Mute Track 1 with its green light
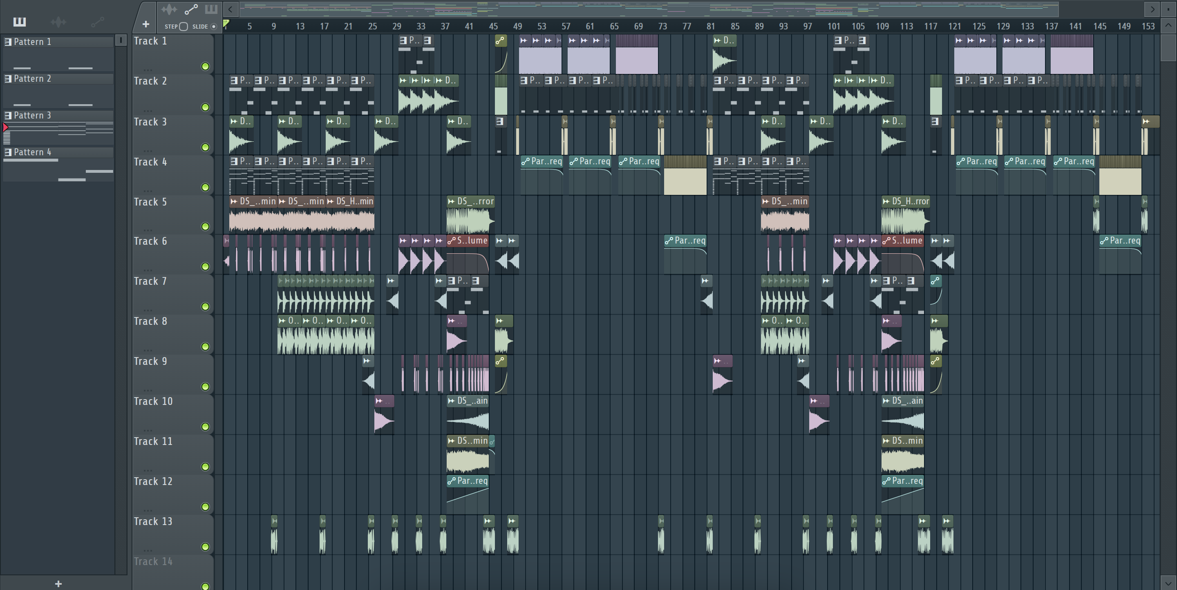This screenshot has height=590, width=1177. coord(206,67)
